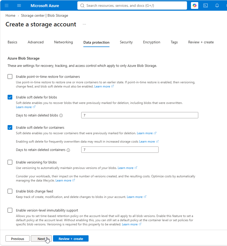This screenshot has width=227, height=246.
Task: Show info for Days to retain deleted blobs
Action: 61,115
